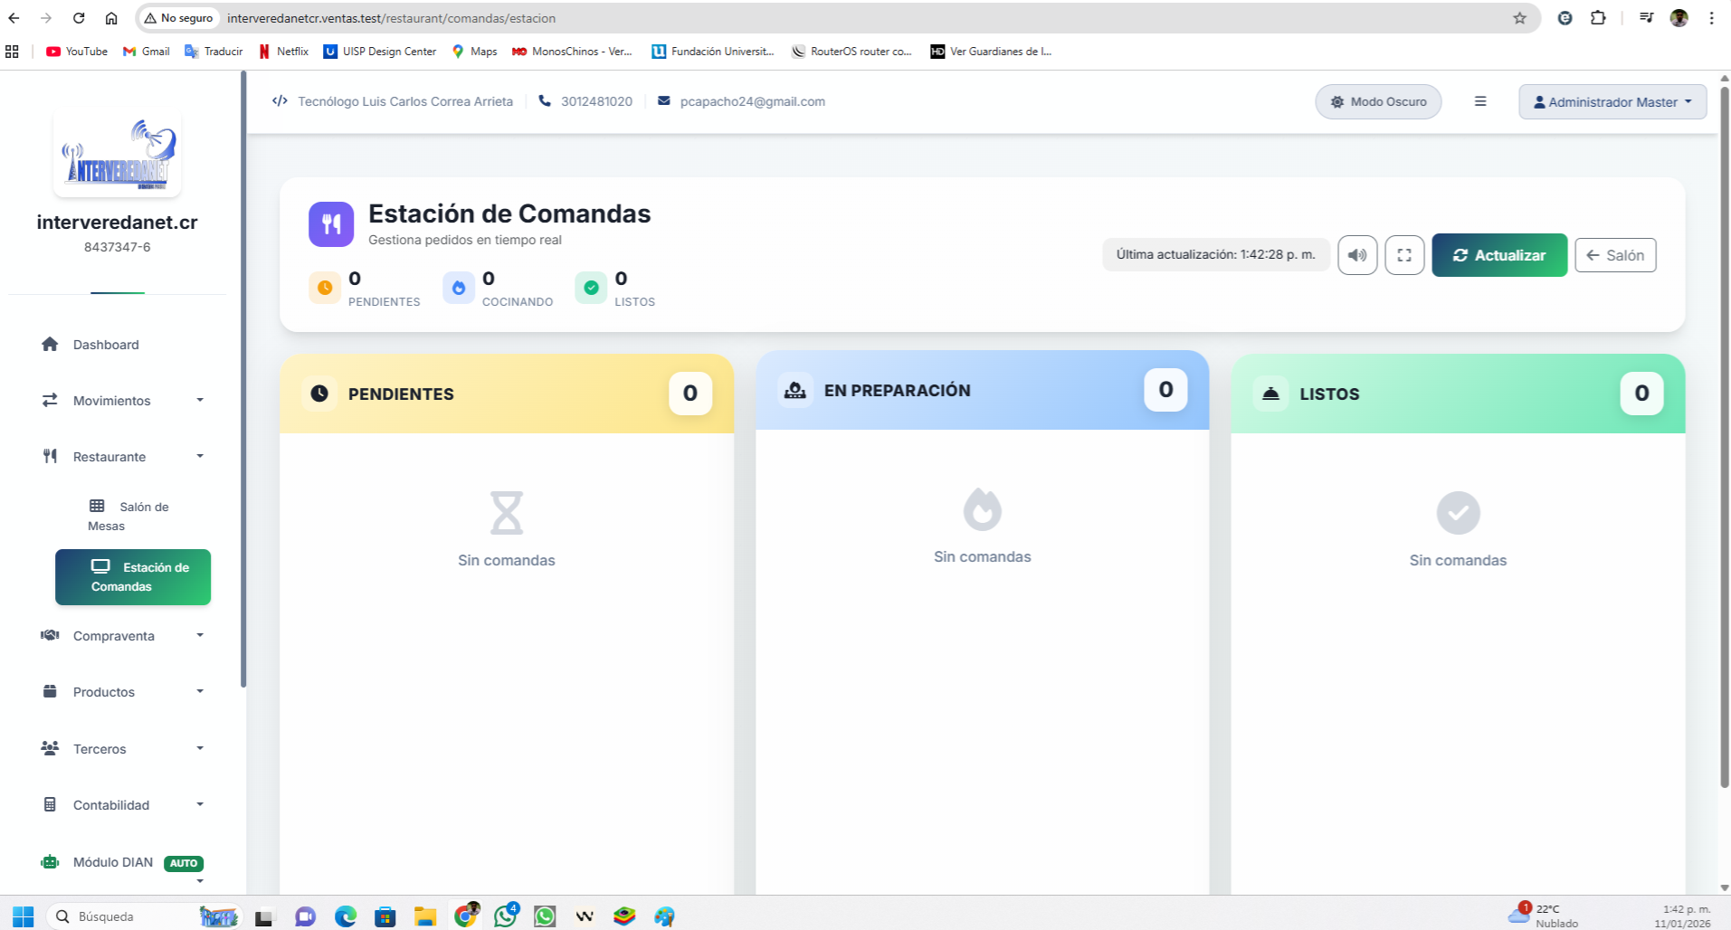The height and width of the screenshot is (930, 1731).
Task: Click the LISTOS bell icon header
Action: coord(1270,394)
